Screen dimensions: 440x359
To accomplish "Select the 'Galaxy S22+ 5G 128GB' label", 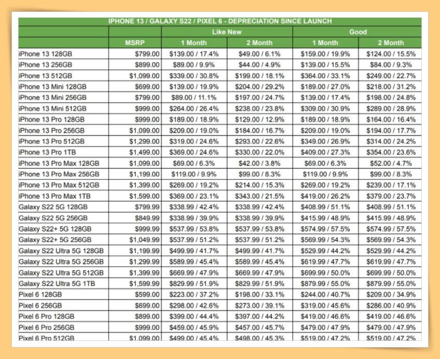I will [x=55, y=229].
